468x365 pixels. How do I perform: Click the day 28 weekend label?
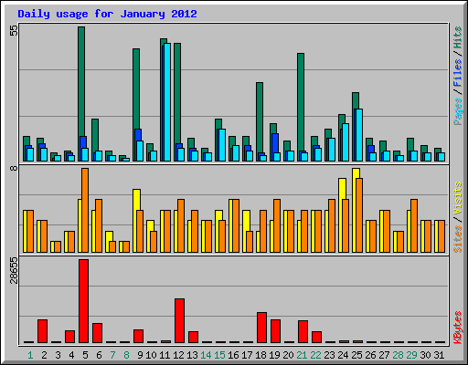(398, 355)
